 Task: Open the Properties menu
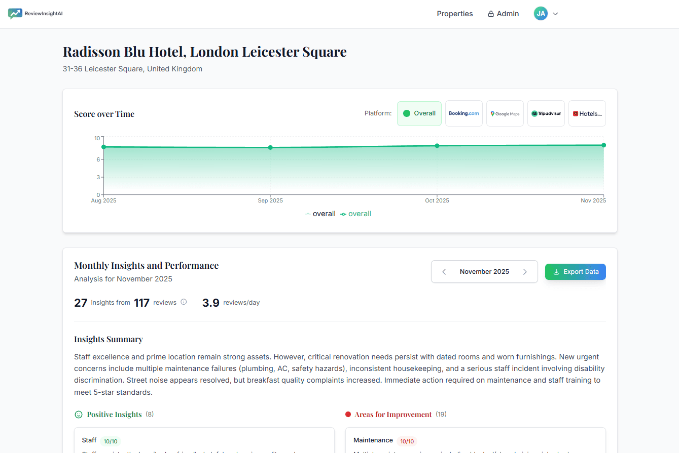point(454,14)
